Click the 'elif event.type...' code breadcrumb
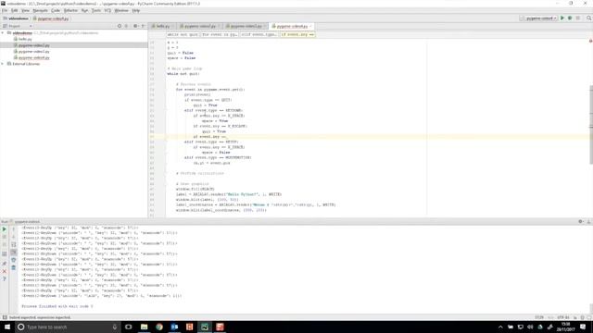The width and height of the screenshot is (593, 333). click(x=259, y=34)
